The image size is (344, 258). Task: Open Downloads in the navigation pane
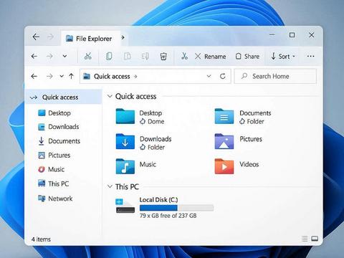click(59, 127)
